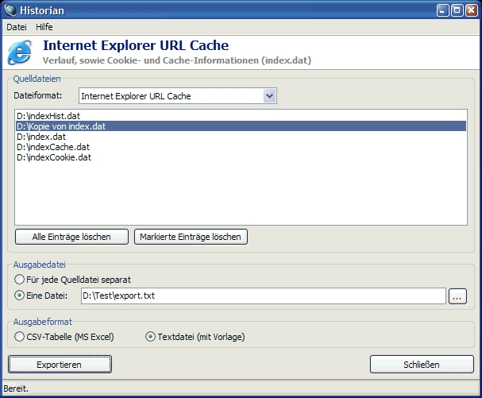Choose Für jede Quelldatei separat option
Viewport: 482px width, 398px height.
point(20,280)
